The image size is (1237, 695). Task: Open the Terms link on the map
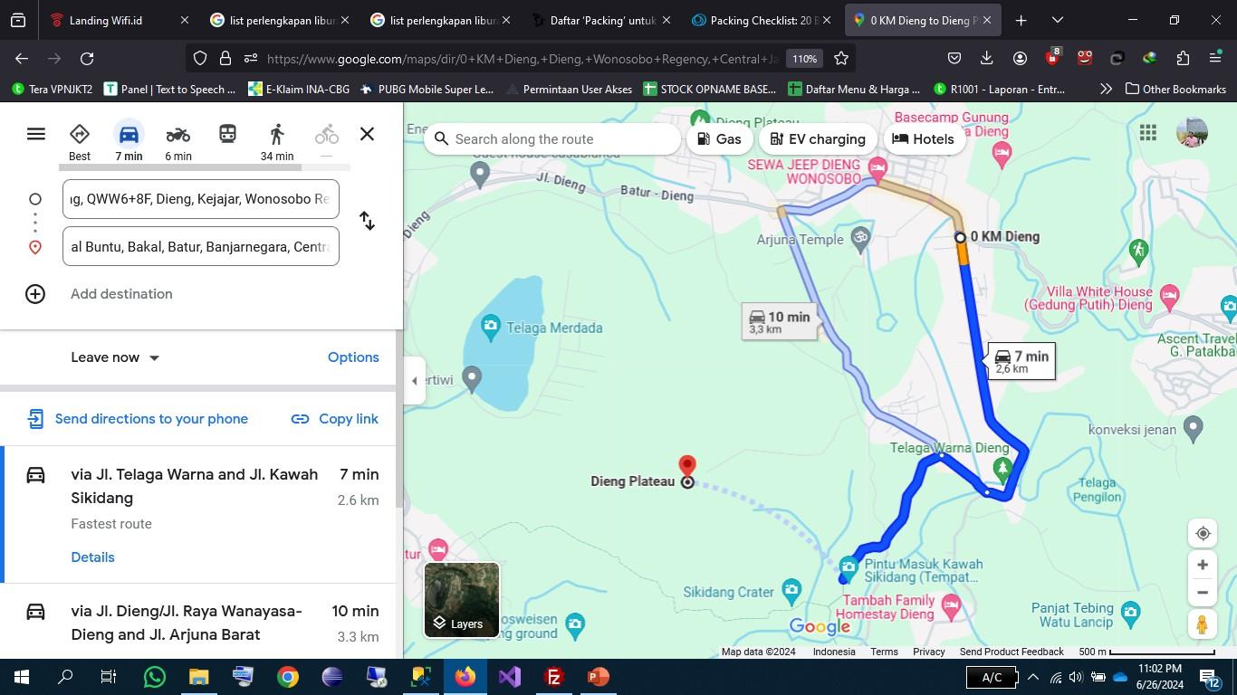point(884,652)
